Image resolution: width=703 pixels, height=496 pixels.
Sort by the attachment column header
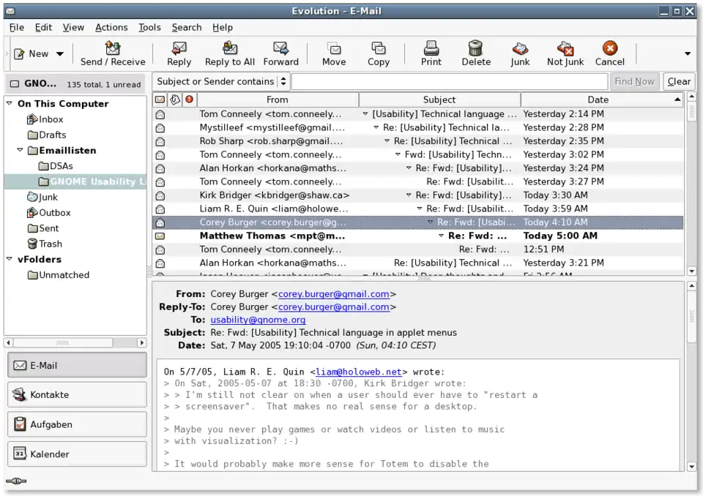pyautogui.click(x=174, y=99)
